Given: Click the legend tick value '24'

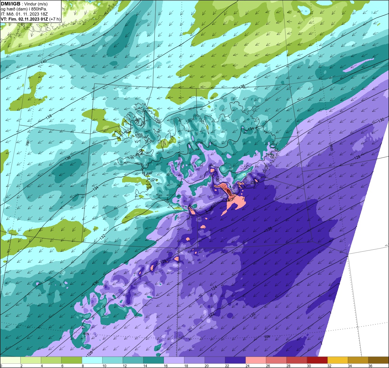Looking at the screenshot, I should tap(247, 366).
